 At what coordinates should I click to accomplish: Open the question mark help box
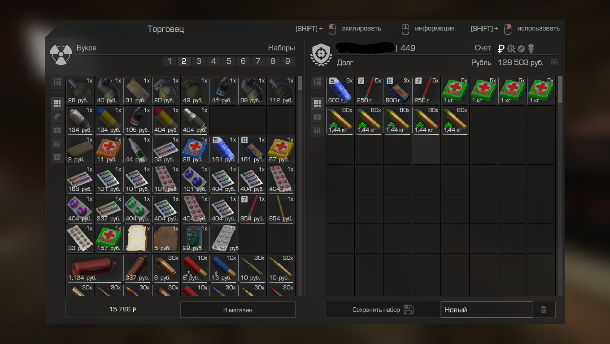554,63
